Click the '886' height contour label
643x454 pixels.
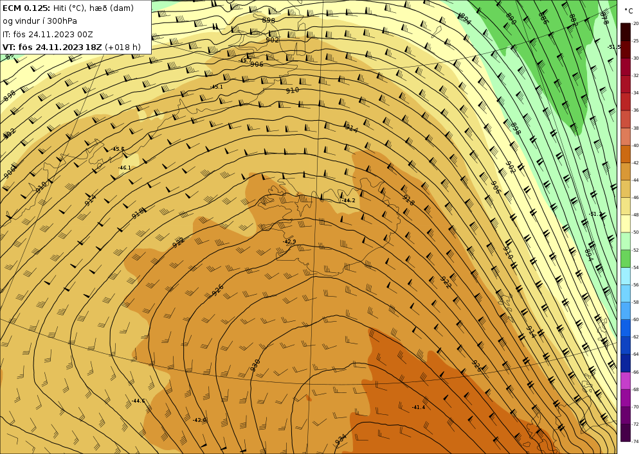pos(543,19)
